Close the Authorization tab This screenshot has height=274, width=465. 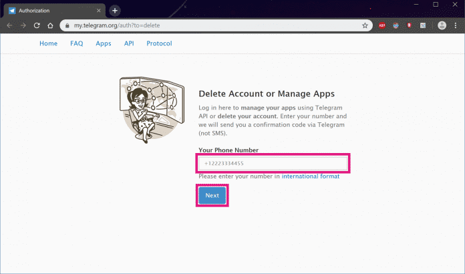pos(100,10)
